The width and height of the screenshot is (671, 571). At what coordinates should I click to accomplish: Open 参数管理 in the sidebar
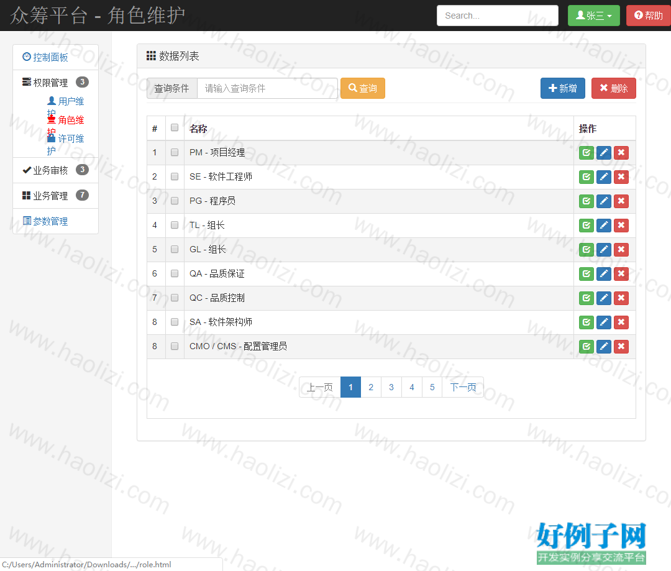point(45,221)
